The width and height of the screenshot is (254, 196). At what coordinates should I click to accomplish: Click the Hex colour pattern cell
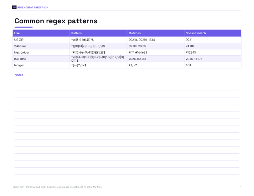point(98,52)
